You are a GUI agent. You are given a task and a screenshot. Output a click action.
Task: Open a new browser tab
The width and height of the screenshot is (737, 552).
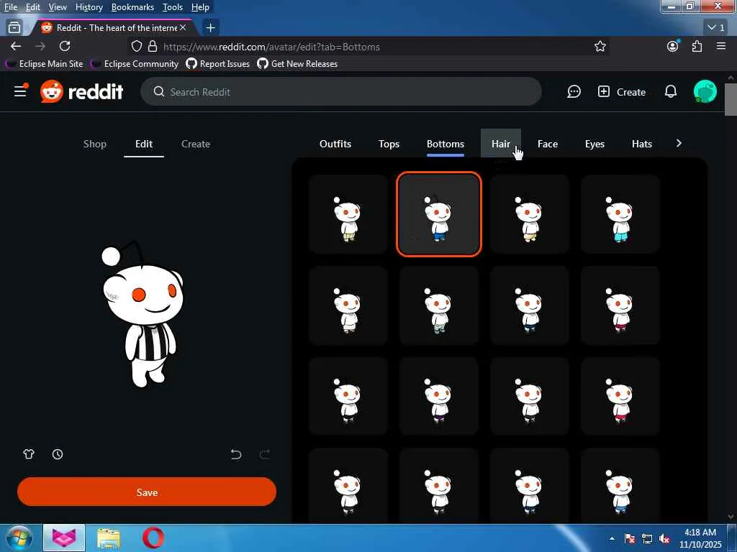coord(211,28)
